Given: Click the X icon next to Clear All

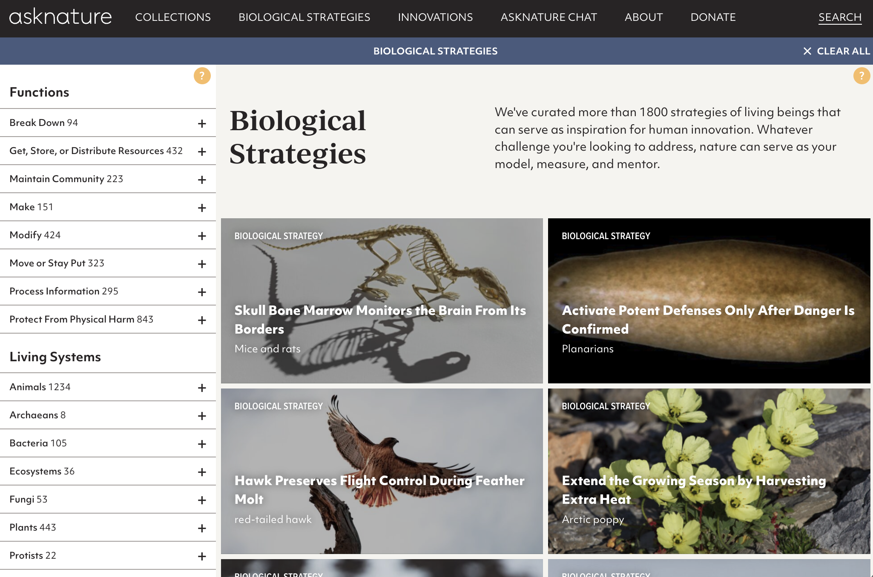Looking at the screenshot, I should 807,51.
